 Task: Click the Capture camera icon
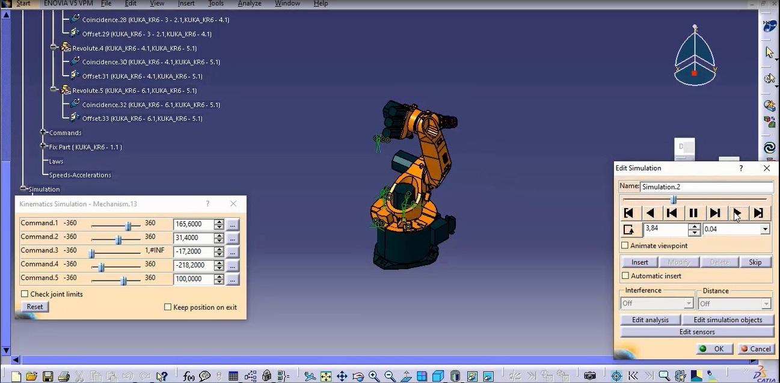coord(590,376)
